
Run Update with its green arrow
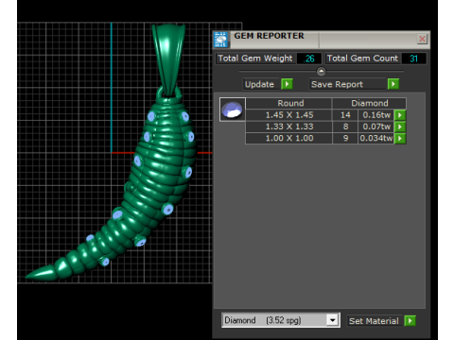click(x=287, y=84)
